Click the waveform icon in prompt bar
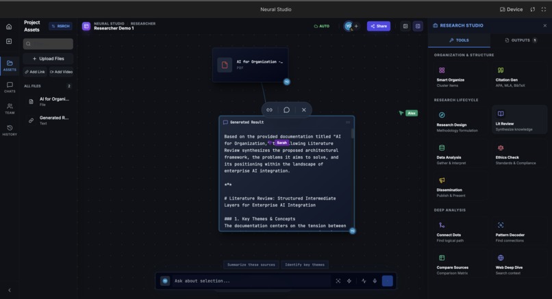The width and height of the screenshot is (552, 299). (364, 281)
